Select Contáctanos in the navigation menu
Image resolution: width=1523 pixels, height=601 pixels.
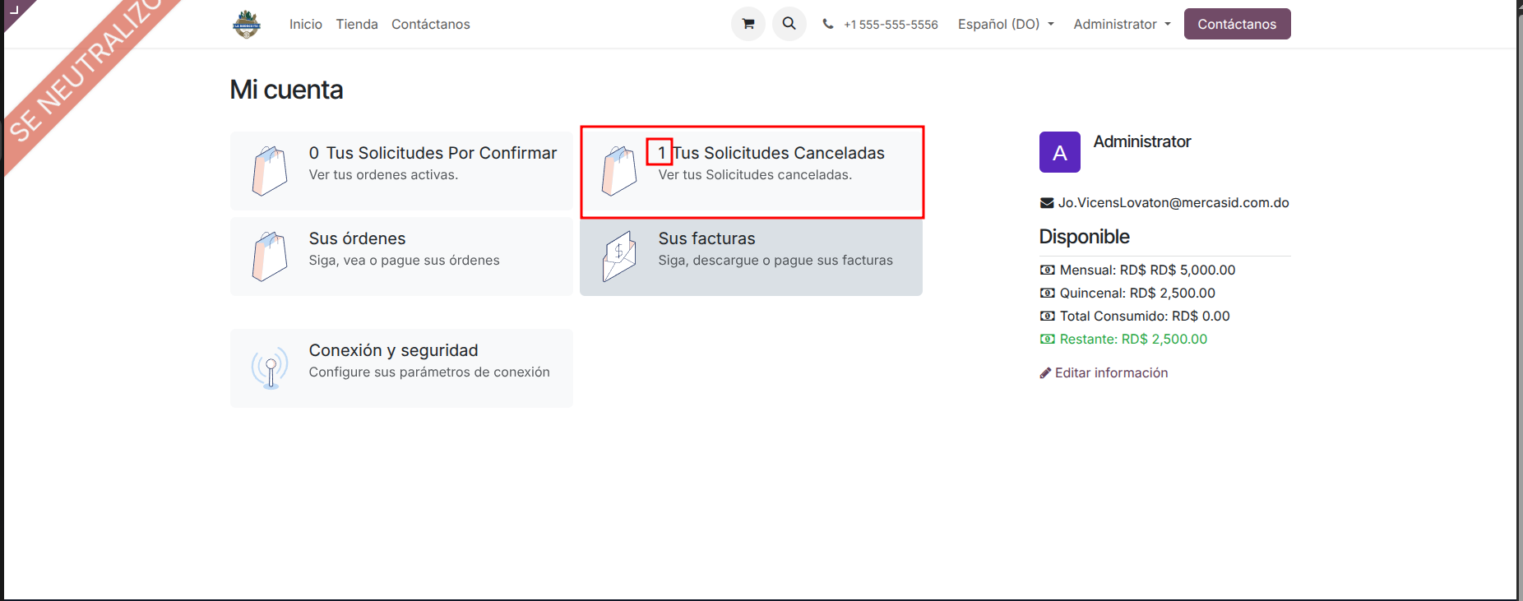(430, 24)
